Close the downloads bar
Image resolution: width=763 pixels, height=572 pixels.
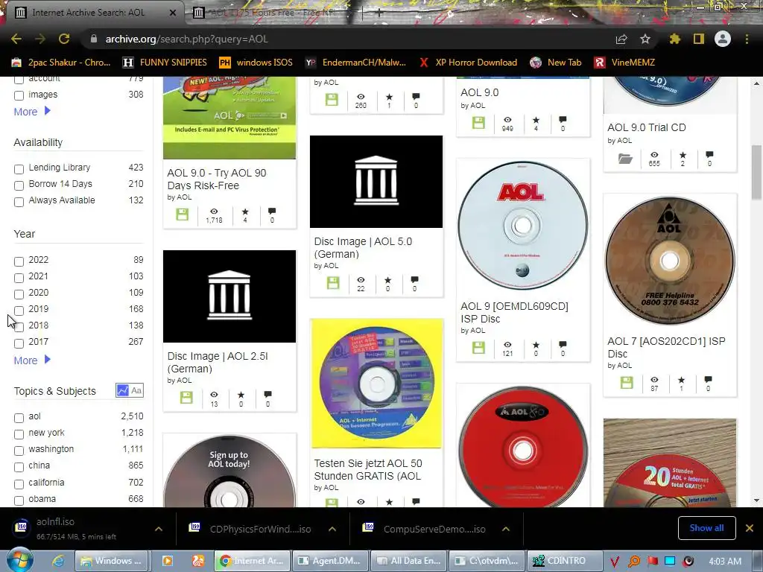tap(750, 528)
